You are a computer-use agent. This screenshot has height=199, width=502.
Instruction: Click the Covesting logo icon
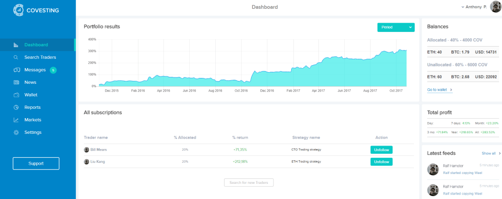point(18,10)
